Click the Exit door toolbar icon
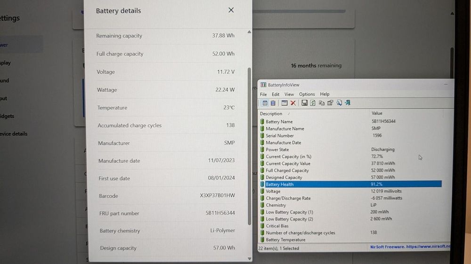The height and width of the screenshot is (264, 471). (348, 103)
